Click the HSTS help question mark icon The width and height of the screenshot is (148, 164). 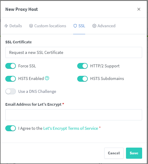(47, 78)
